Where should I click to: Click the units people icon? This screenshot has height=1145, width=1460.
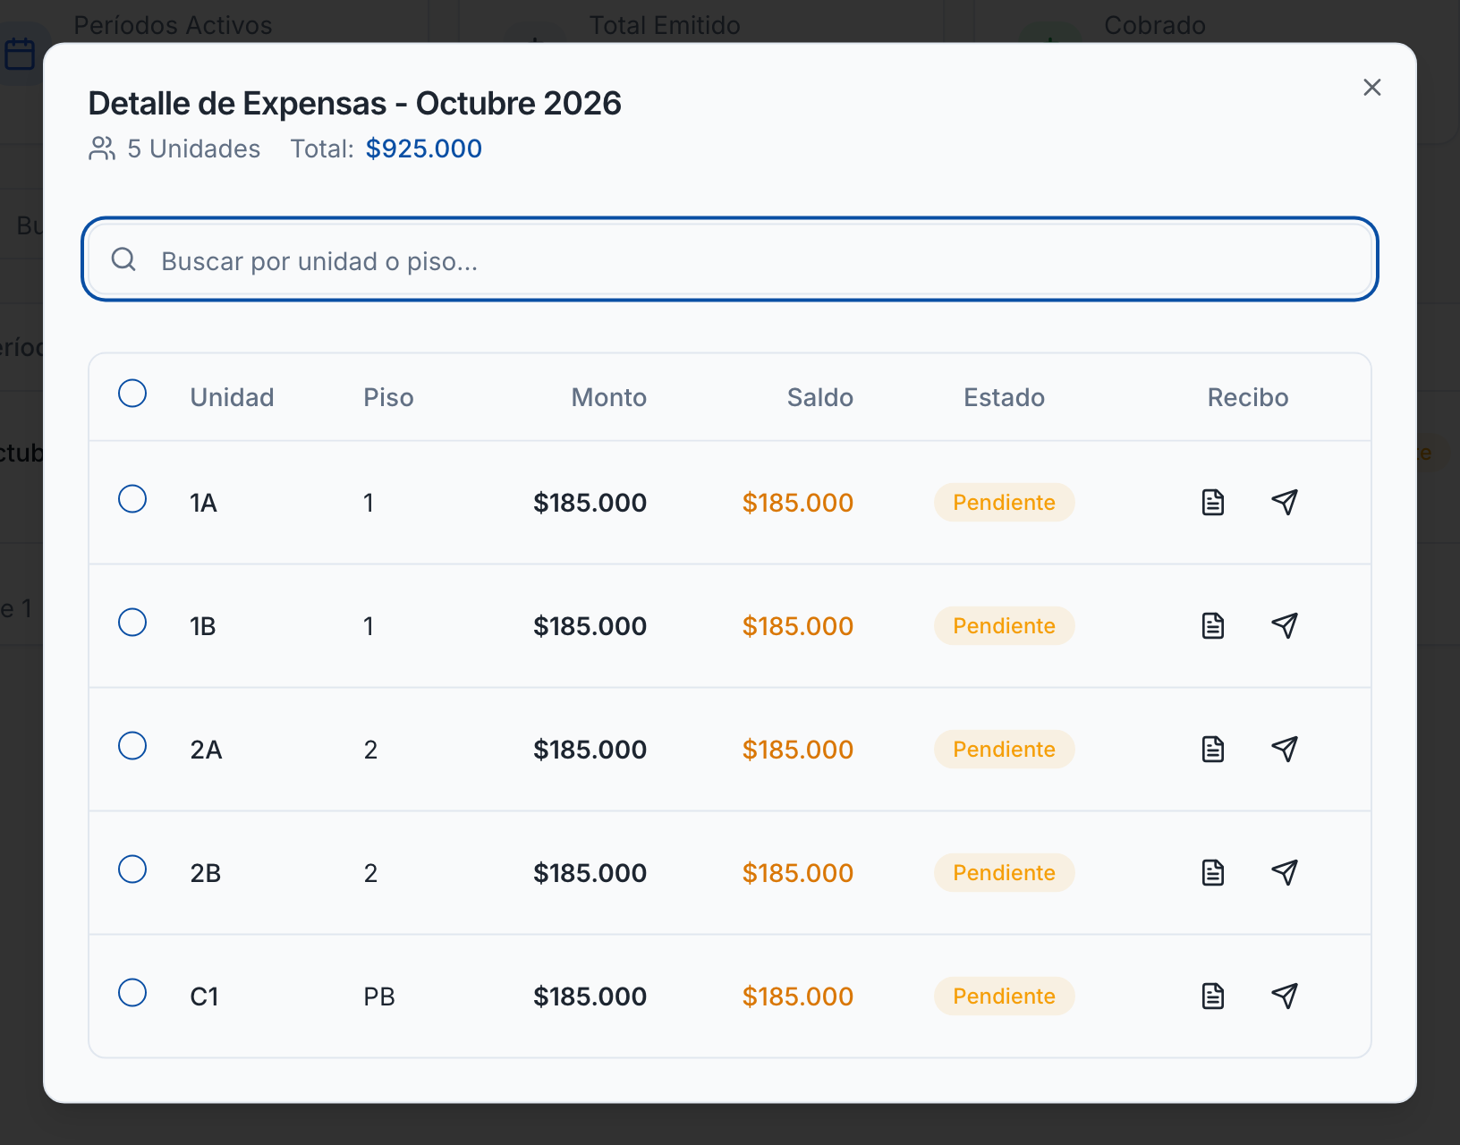tap(103, 148)
